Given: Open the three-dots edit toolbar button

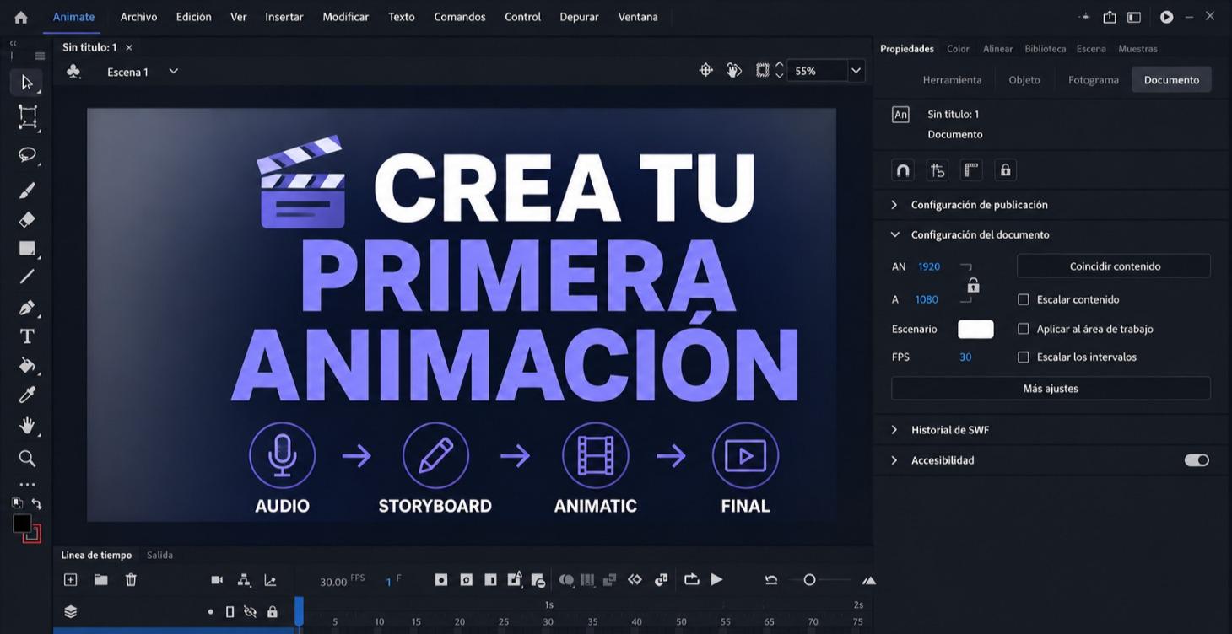Looking at the screenshot, I should pyautogui.click(x=27, y=485).
